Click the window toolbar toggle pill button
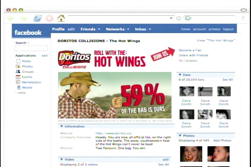251x167 pixels. 243,10
